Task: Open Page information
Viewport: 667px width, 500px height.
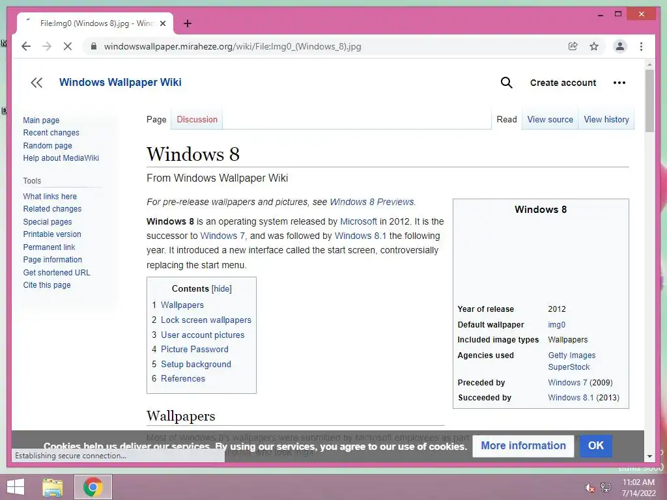Action: tap(52, 260)
